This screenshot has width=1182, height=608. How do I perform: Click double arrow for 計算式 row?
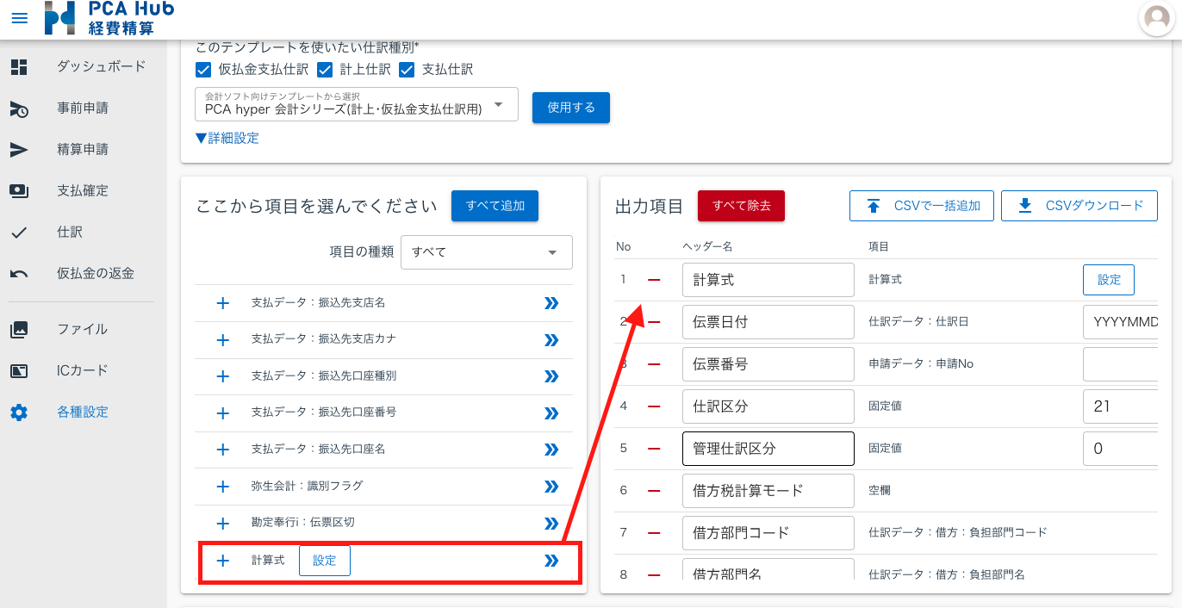551,561
